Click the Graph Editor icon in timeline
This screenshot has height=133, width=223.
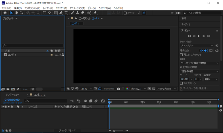click(103, 101)
